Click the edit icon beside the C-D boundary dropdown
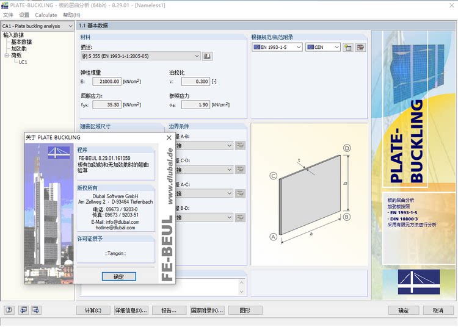This screenshot has width=458, height=327. click(240, 170)
